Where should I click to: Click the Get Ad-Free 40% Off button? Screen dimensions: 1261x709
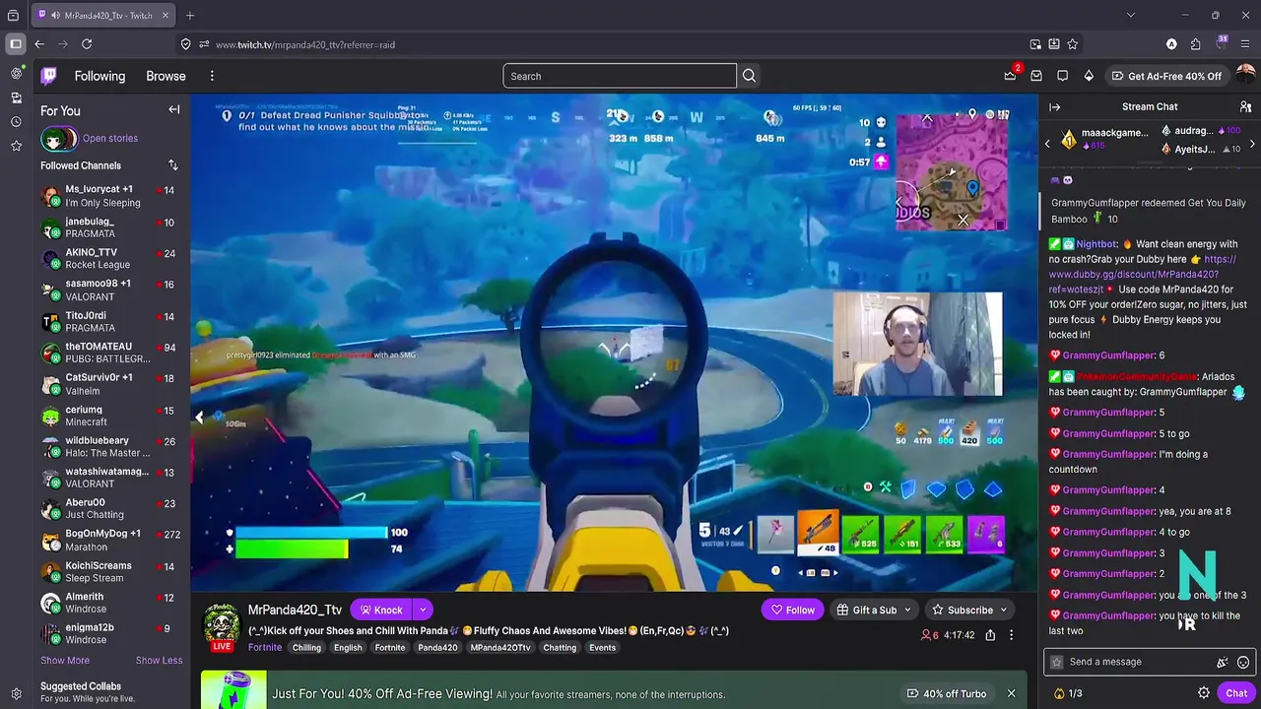1166,76
